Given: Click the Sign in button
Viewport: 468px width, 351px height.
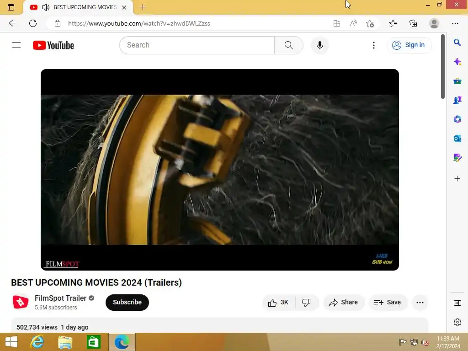Looking at the screenshot, I should pyautogui.click(x=409, y=45).
